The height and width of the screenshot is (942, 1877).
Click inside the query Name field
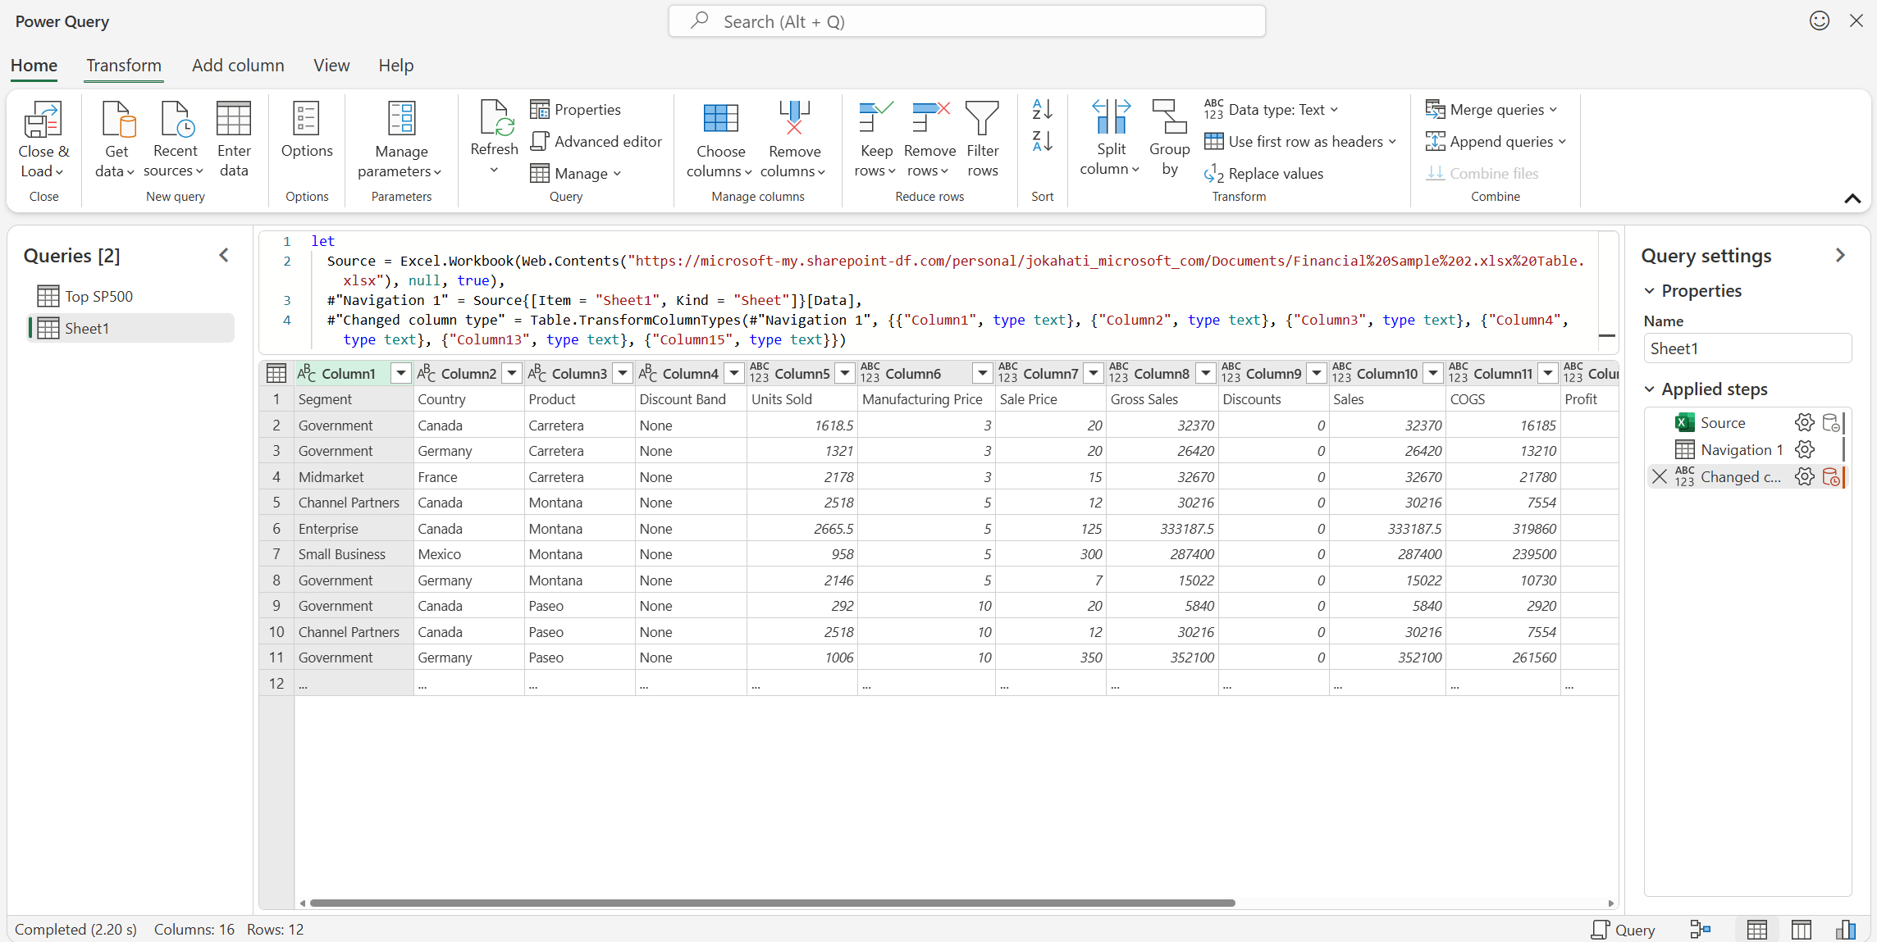pos(1747,348)
